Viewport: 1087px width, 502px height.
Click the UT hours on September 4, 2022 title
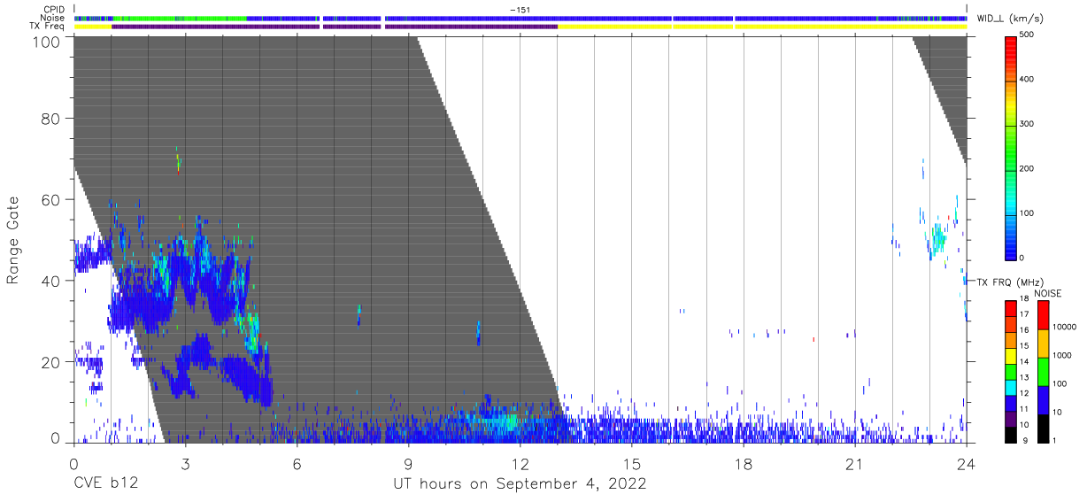click(520, 484)
